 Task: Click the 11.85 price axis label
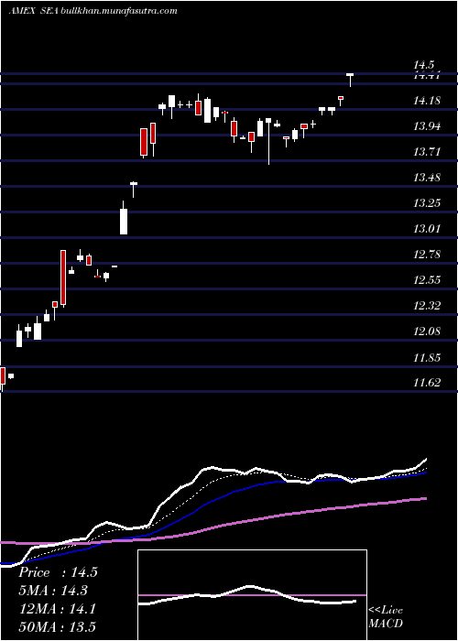[x=427, y=358]
